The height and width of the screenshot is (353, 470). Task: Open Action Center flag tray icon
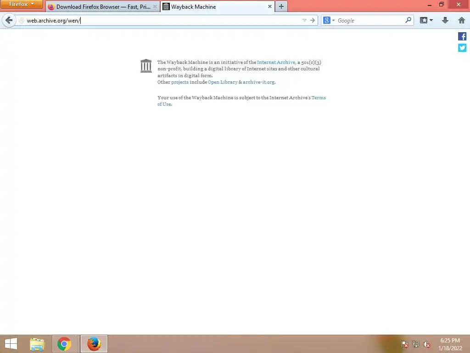click(404, 344)
